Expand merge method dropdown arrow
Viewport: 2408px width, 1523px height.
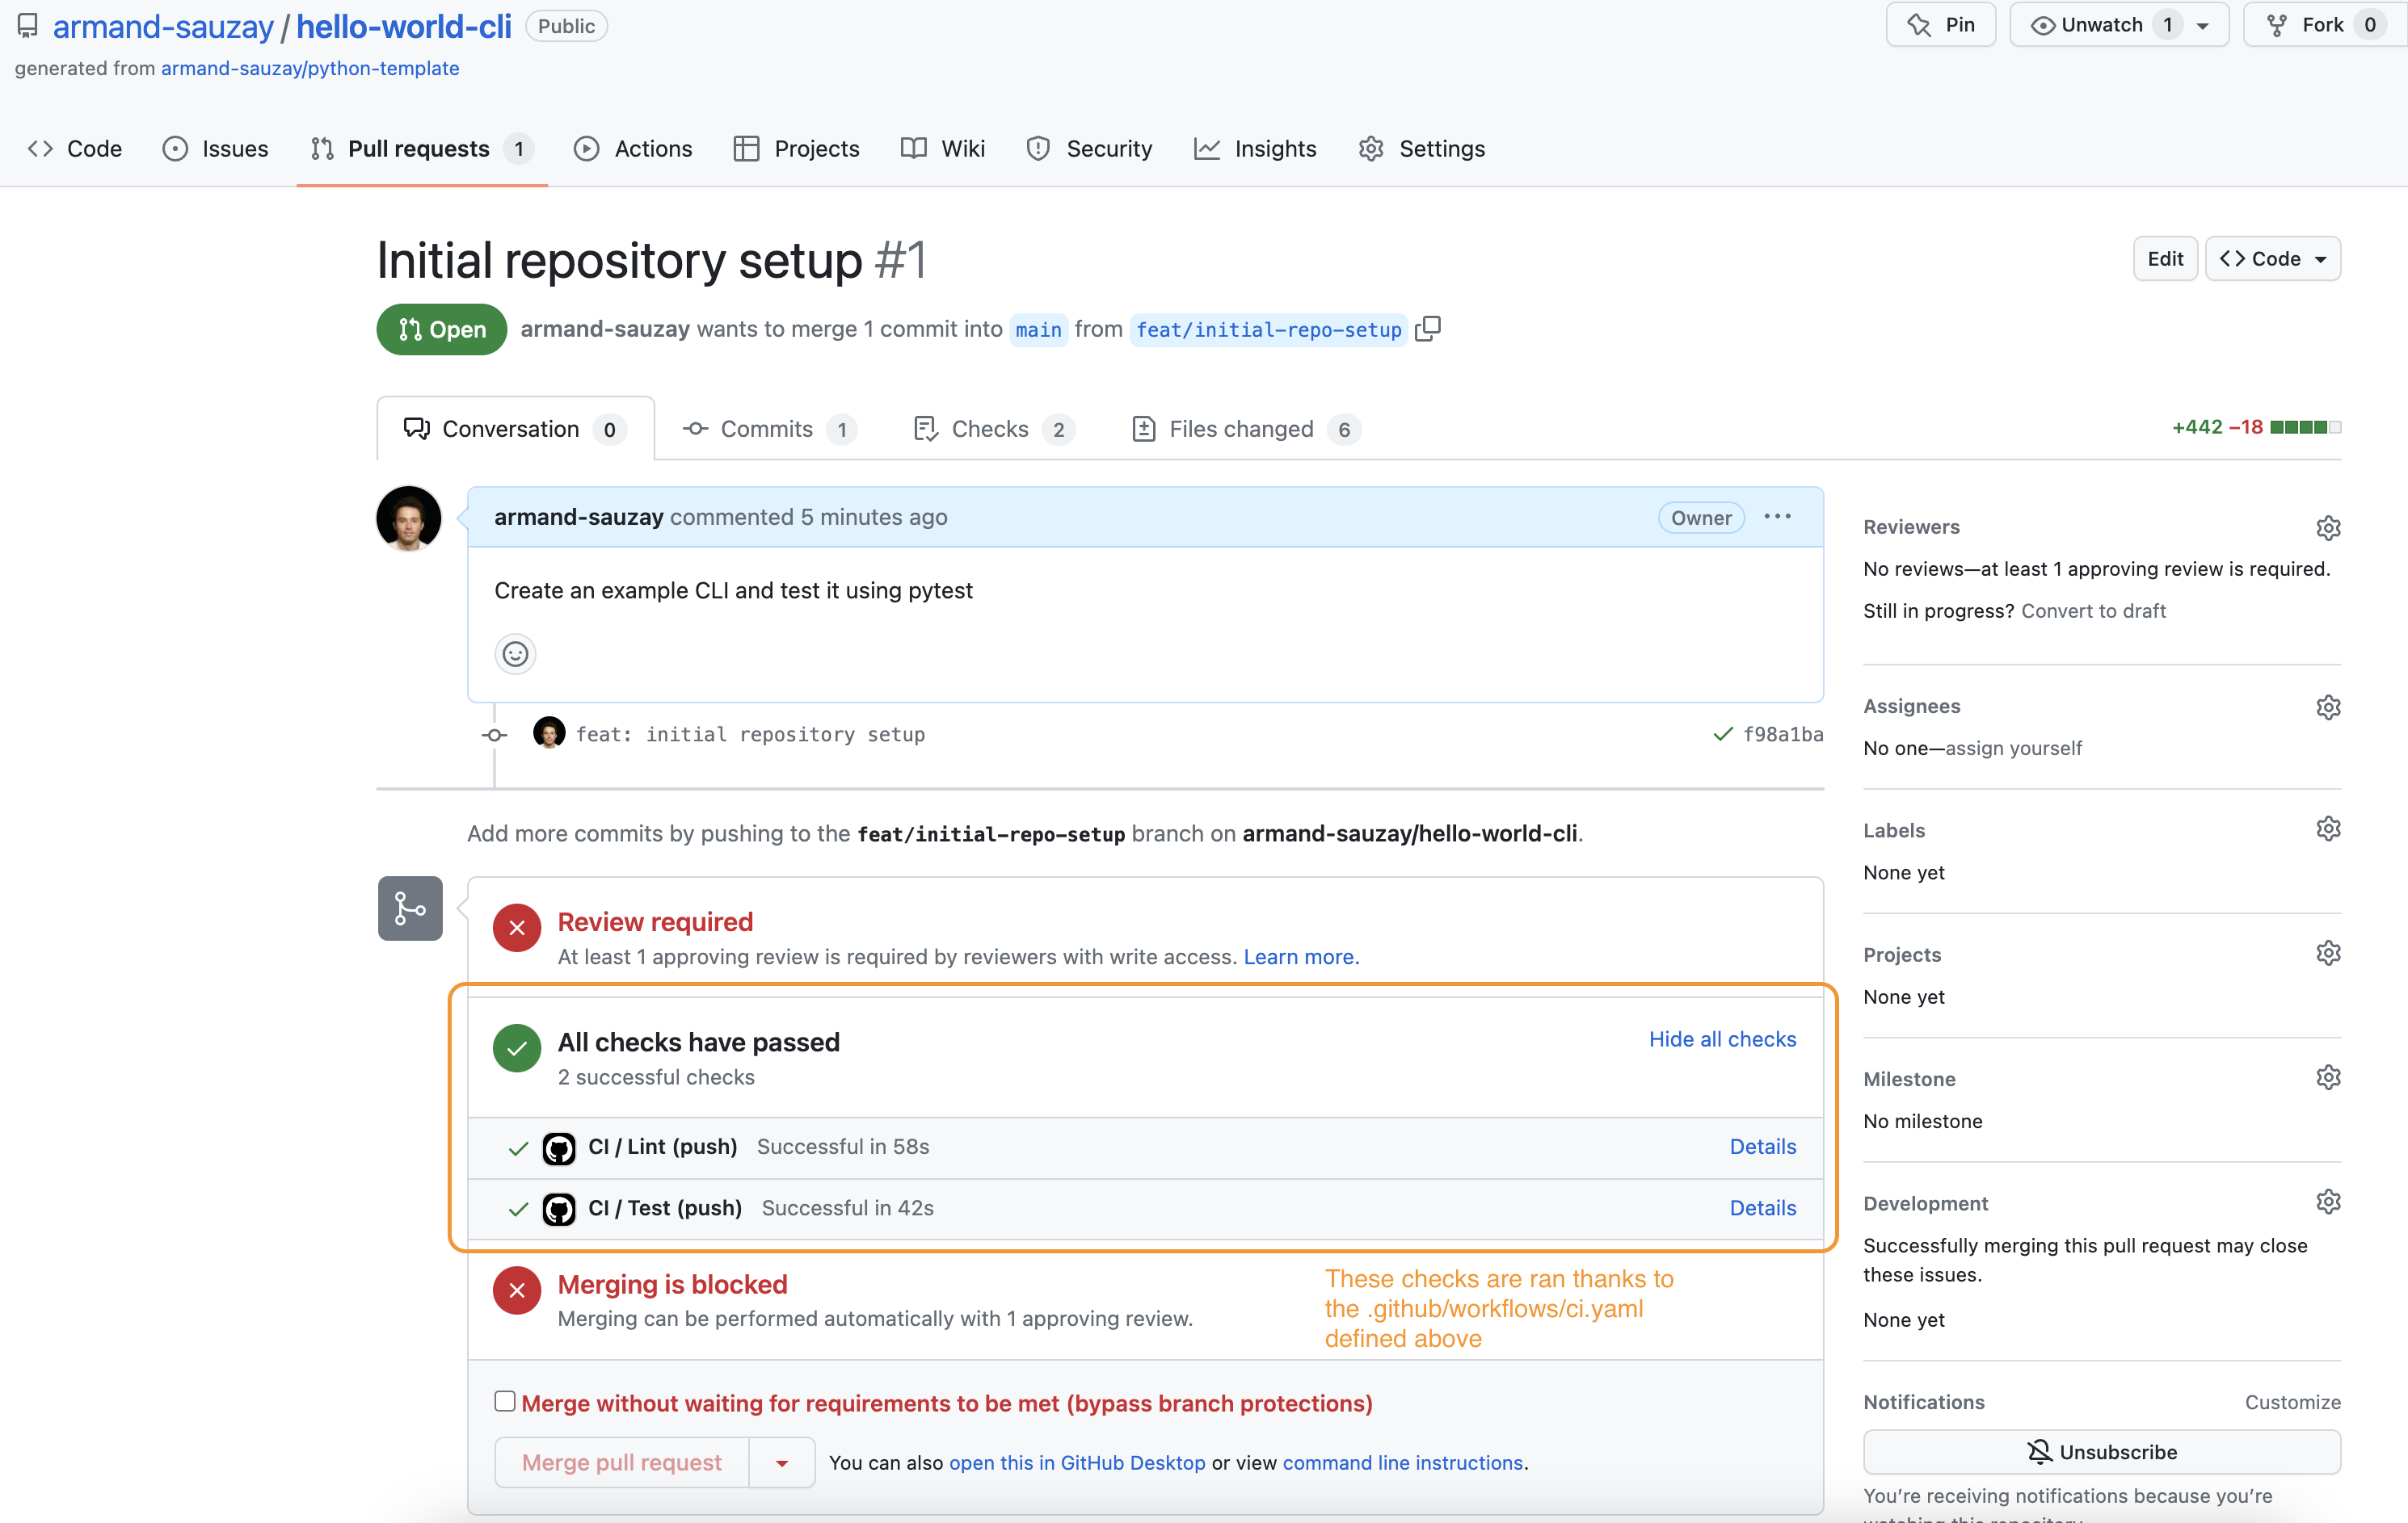[782, 1463]
